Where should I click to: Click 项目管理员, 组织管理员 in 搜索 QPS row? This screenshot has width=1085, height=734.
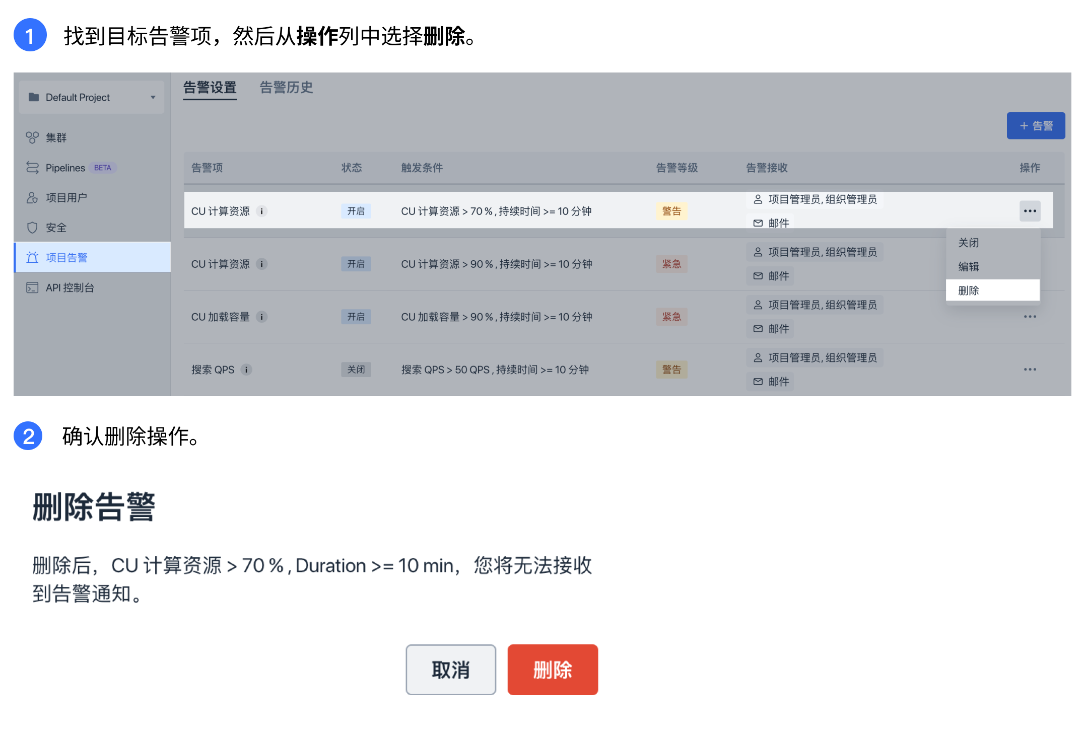815,358
